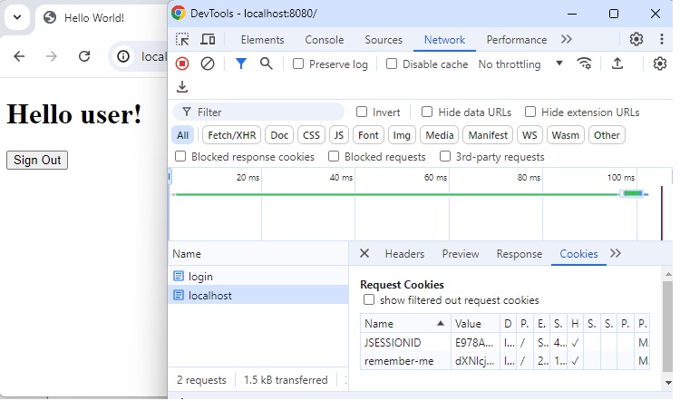Click the Sign Out button
680x401 pixels.
click(x=37, y=161)
